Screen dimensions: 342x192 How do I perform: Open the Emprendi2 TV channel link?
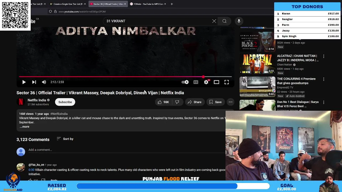(285, 87)
